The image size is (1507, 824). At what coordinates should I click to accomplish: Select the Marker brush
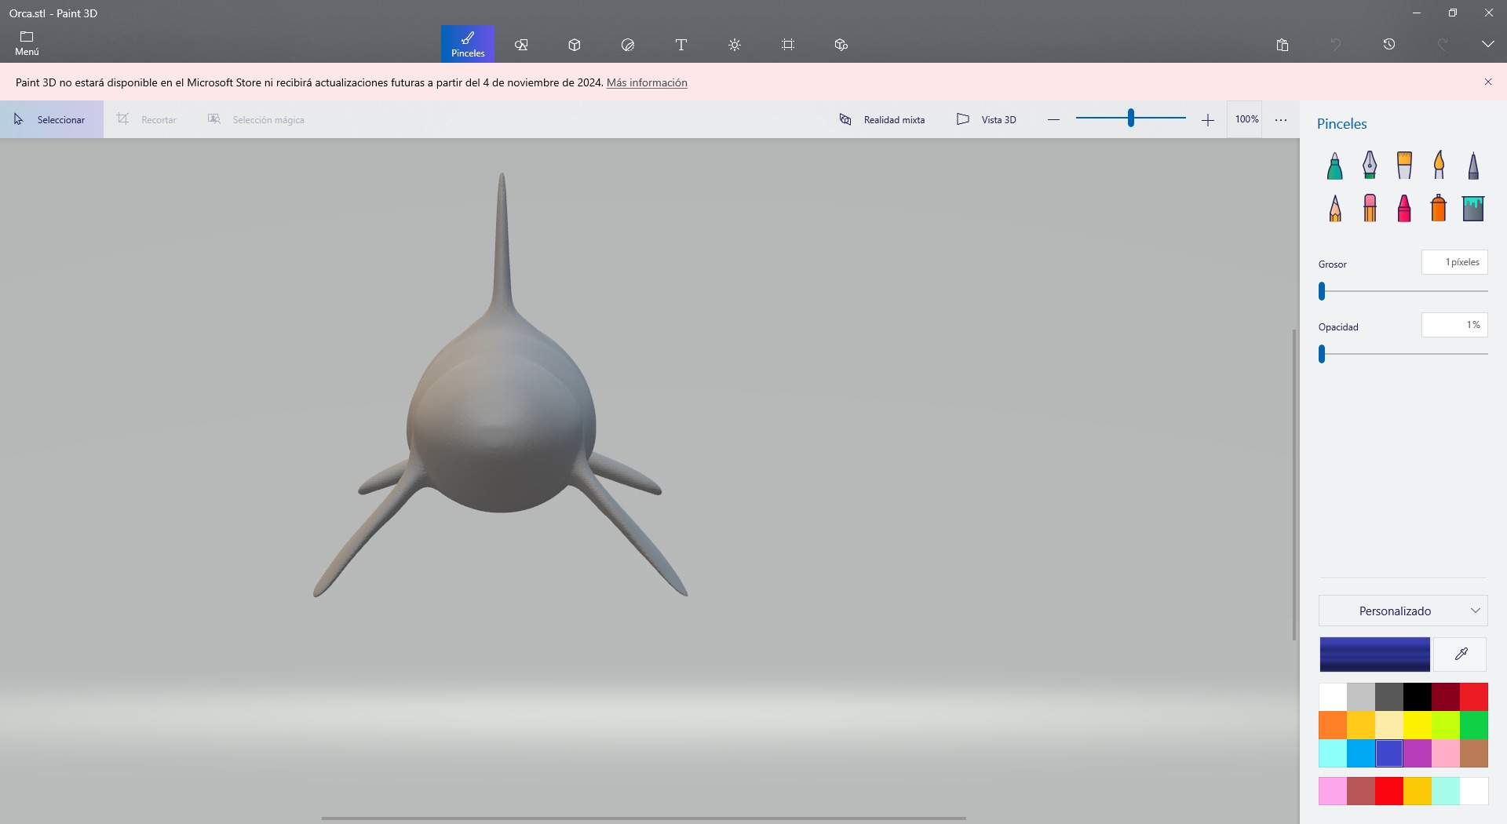(x=1335, y=166)
